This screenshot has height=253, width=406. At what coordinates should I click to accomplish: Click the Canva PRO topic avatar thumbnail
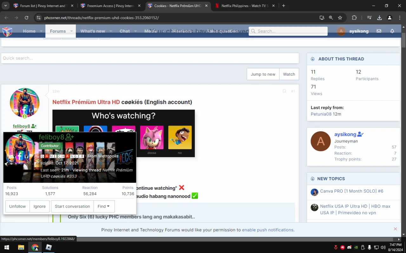pos(314,192)
